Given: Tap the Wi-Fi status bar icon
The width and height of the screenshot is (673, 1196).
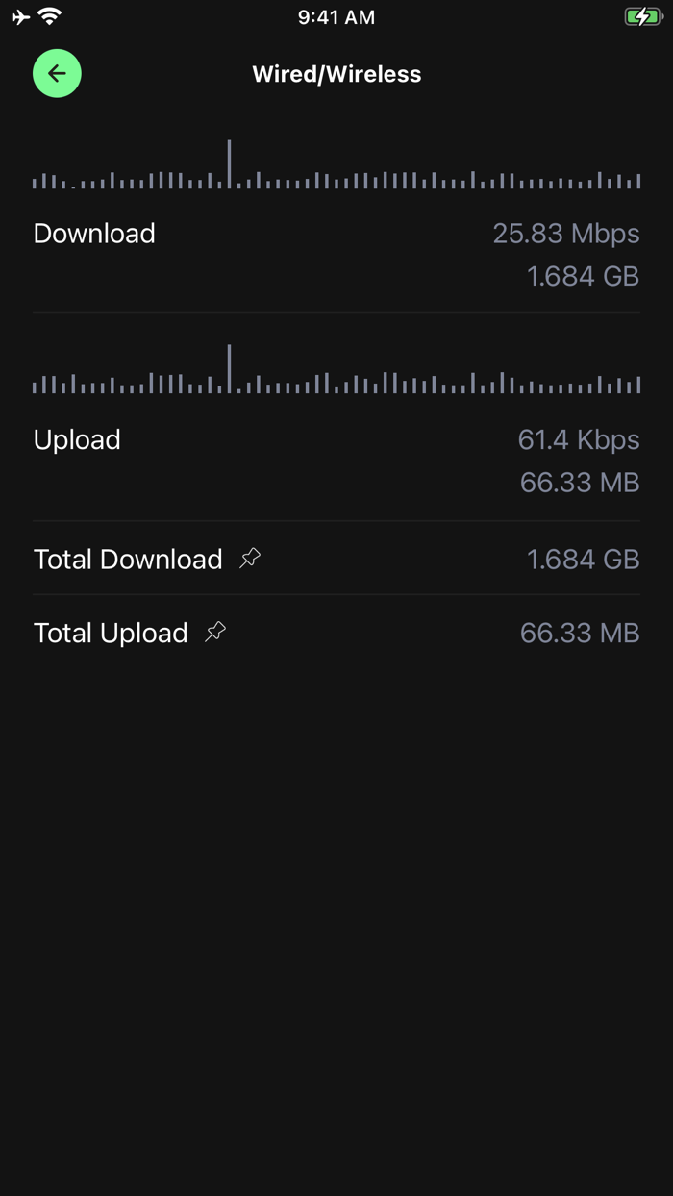Looking at the screenshot, I should point(50,16).
